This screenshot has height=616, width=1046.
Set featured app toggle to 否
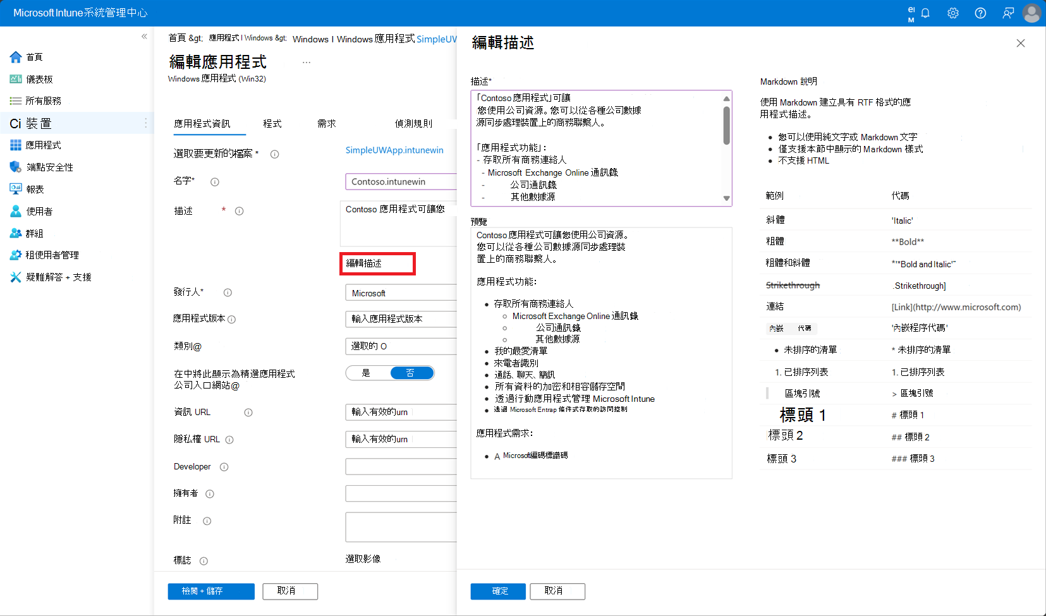[411, 373]
